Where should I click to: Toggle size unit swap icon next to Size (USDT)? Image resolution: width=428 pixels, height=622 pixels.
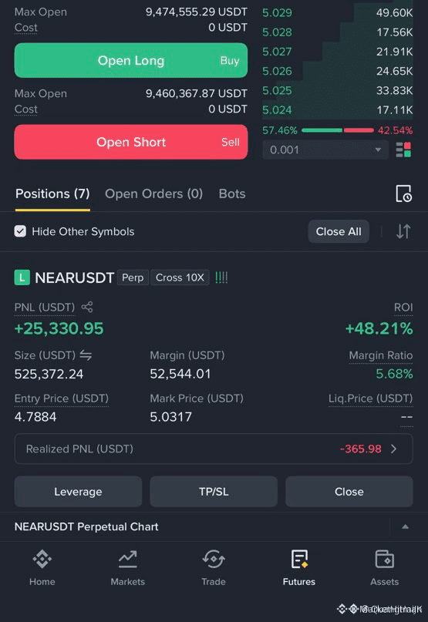coord(86,355)
